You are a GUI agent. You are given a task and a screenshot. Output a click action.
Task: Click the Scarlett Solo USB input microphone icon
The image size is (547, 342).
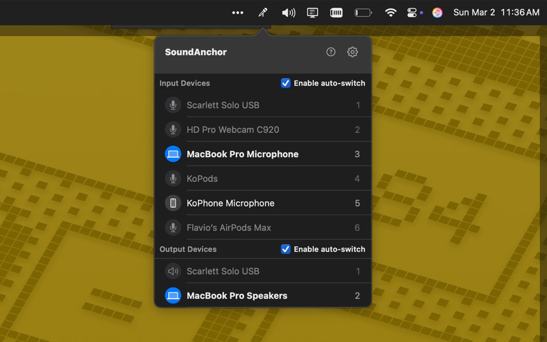(x=173, y=105)
